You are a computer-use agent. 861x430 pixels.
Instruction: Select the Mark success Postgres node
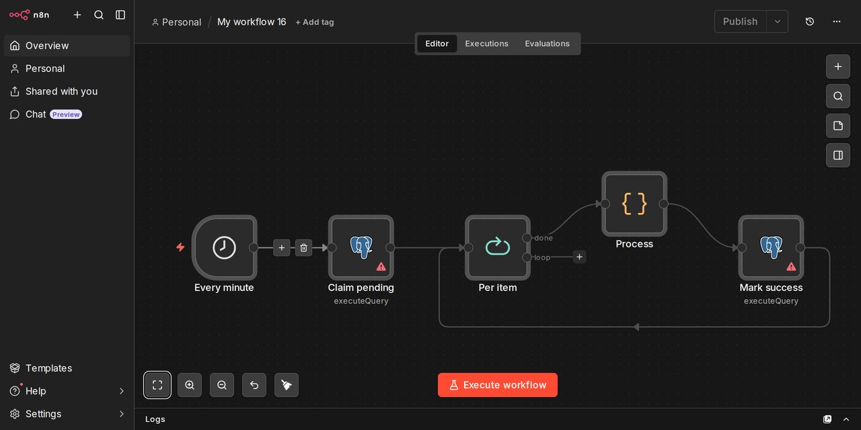click(771, 248)
